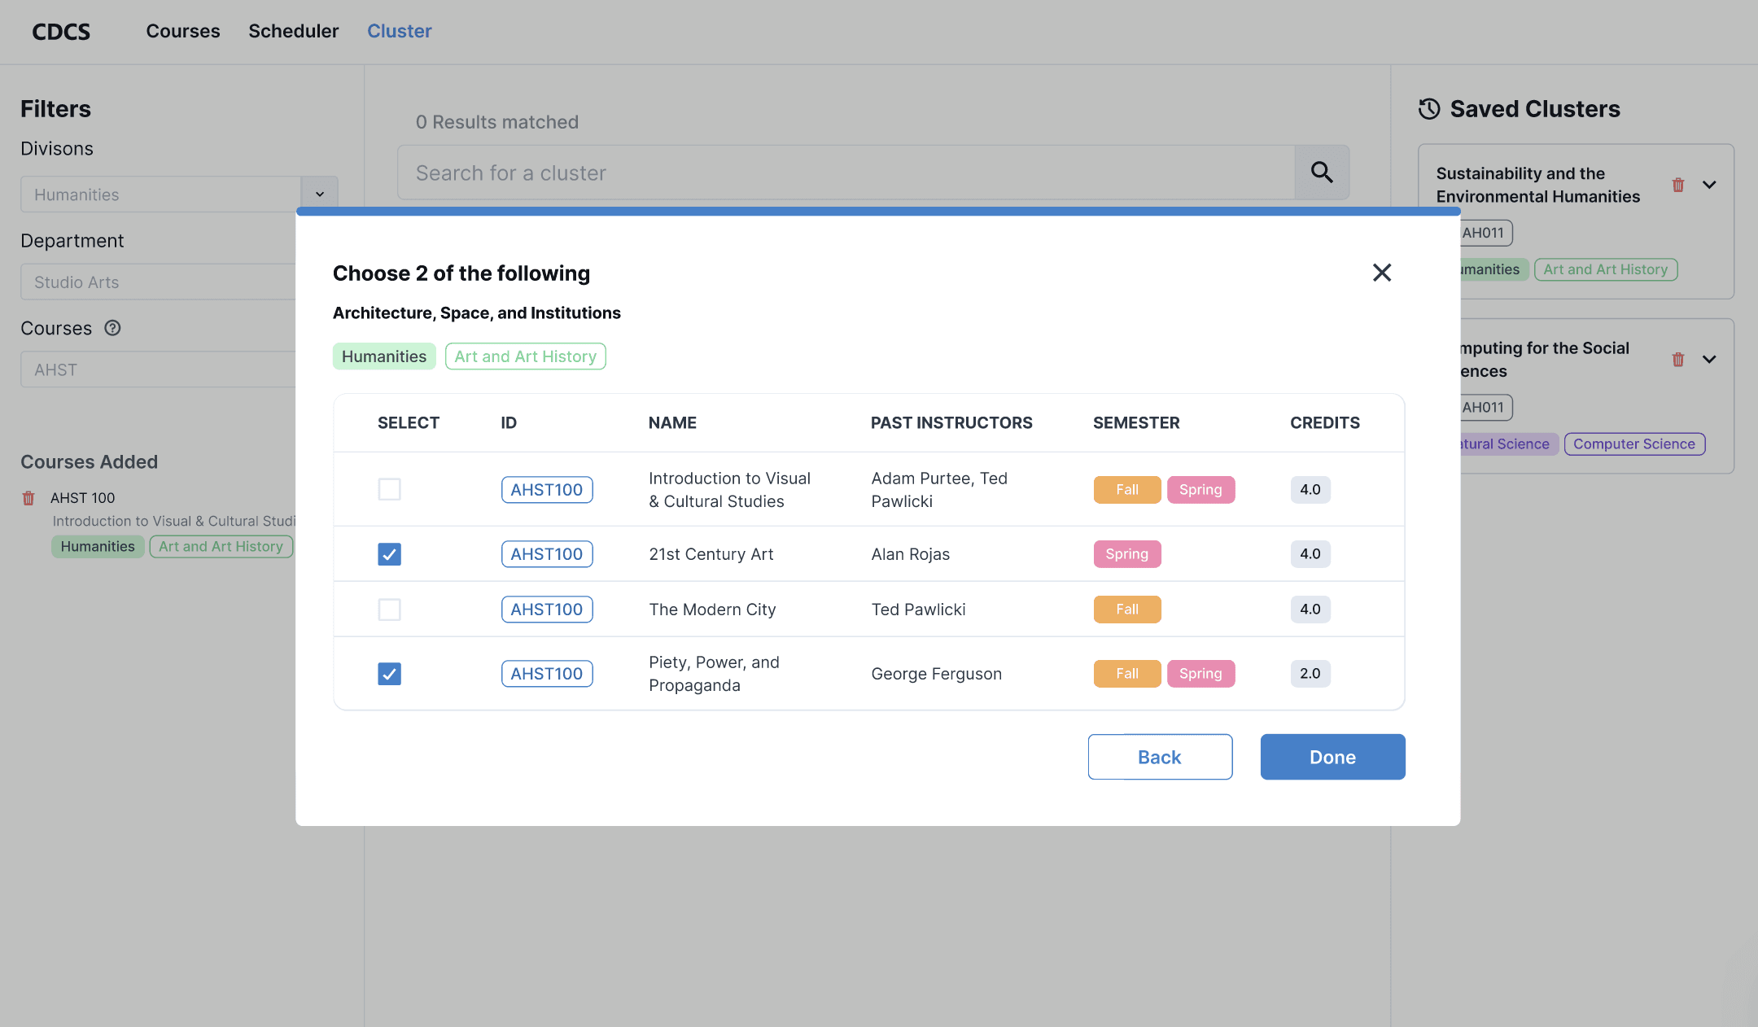Viewport: 1758px width, 1027px height.
Task: Remove AHST 100 from Courses Added
Action: point(28,498)
